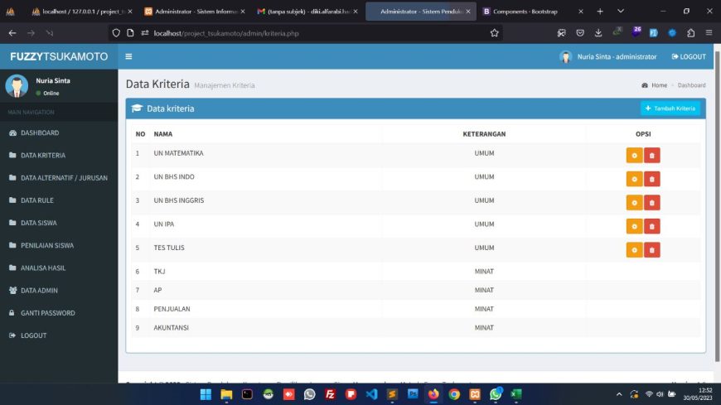Open DATA RULE in the sidebar
Viewport: 721px width, 405px height.
click(x=59, y=200)
